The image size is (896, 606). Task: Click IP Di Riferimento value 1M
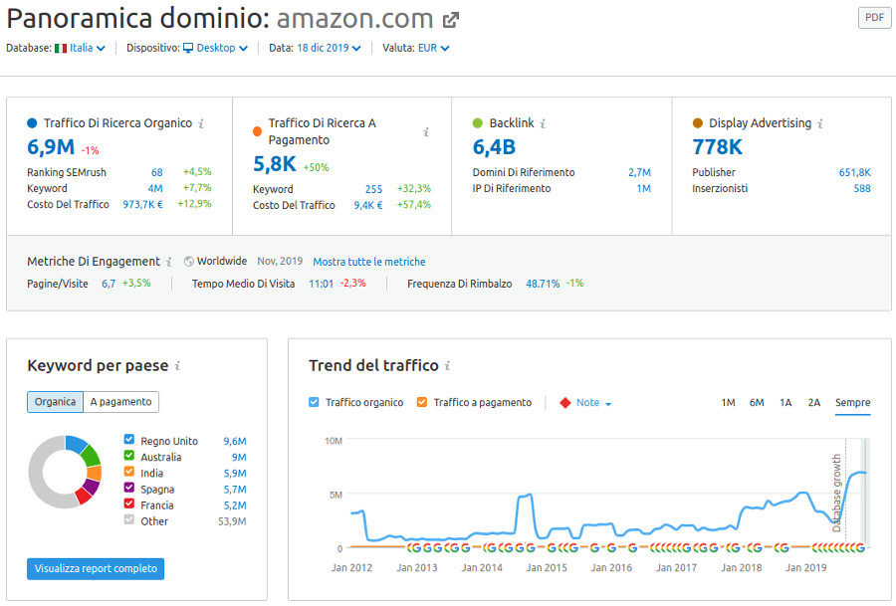(x=644, y=188)
